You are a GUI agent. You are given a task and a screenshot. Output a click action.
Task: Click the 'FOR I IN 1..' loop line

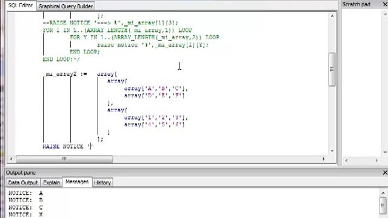click(x=117, y=30)
